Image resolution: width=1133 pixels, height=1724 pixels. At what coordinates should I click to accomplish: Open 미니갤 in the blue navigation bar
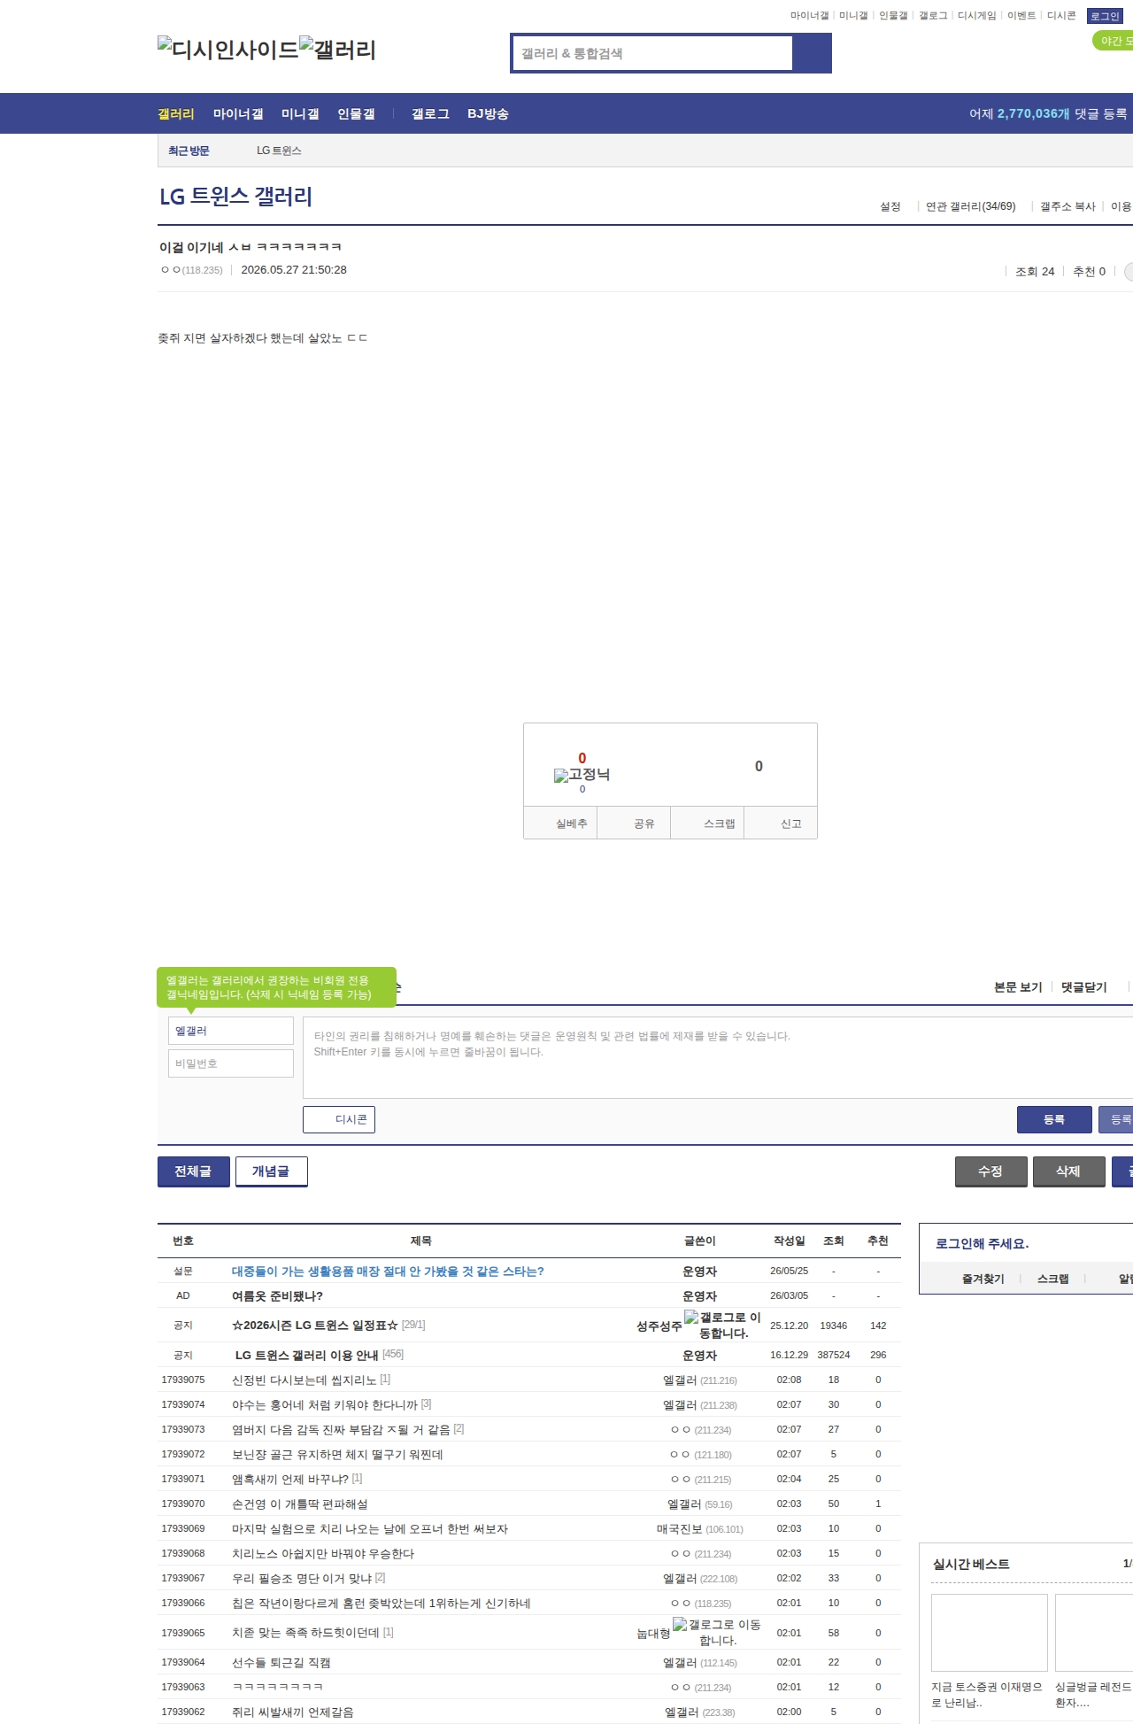[x=300, y=113]
